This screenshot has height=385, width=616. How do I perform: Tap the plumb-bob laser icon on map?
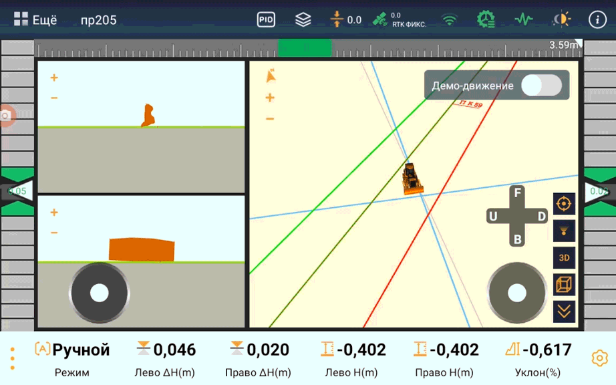[563, 231]
